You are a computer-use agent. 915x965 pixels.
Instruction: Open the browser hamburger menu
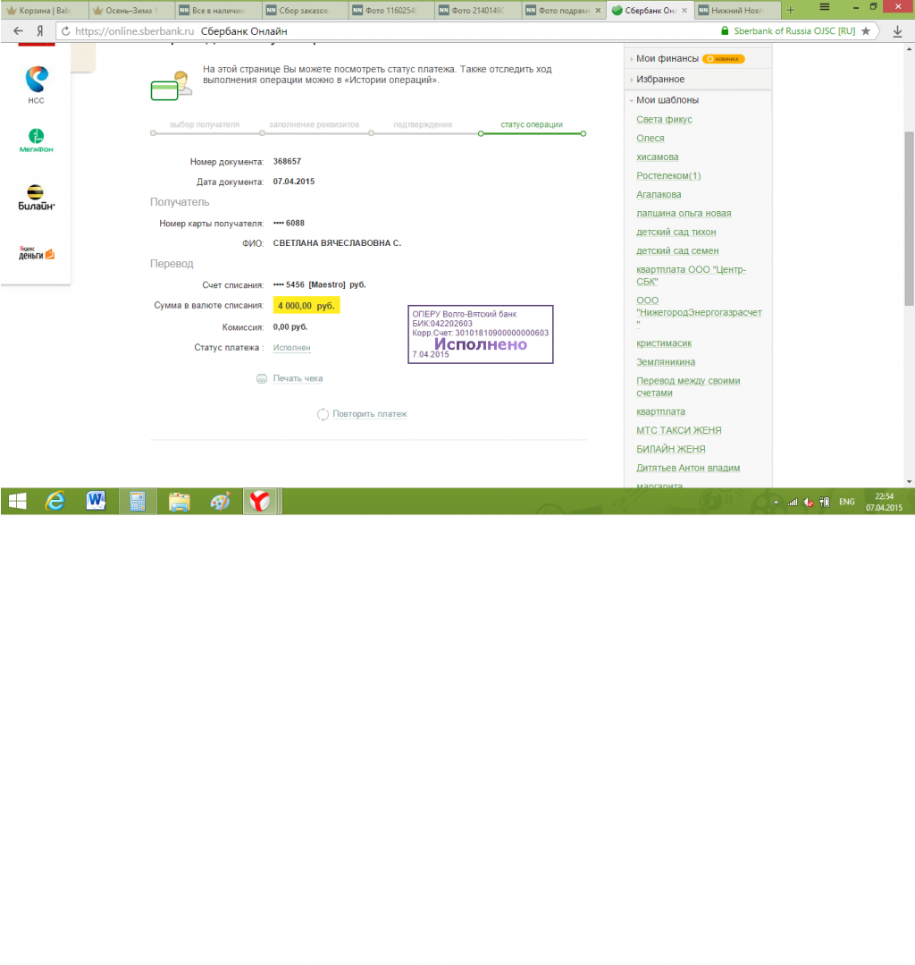tap(825, 7)
